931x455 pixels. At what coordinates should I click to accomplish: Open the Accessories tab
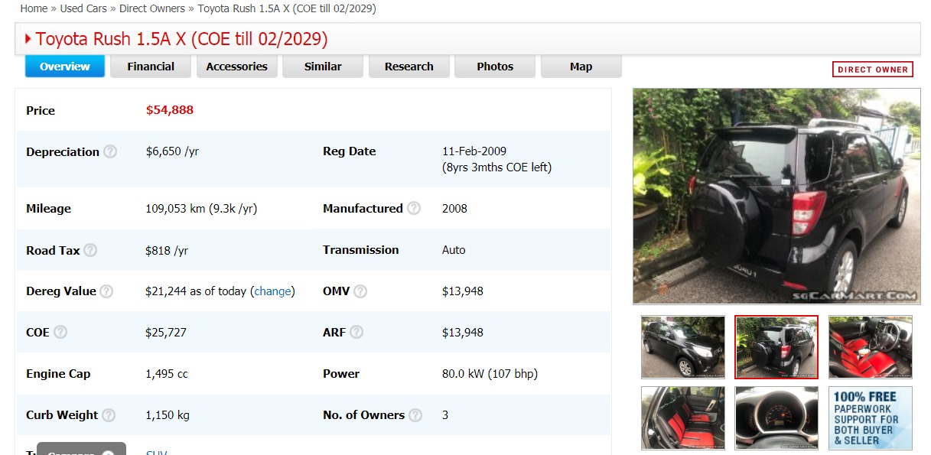(236, 67)
